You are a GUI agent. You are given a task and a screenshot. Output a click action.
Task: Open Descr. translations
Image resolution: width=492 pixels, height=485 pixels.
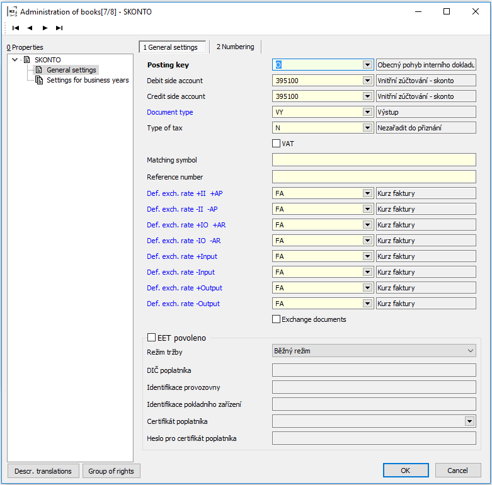click(43, 471)
